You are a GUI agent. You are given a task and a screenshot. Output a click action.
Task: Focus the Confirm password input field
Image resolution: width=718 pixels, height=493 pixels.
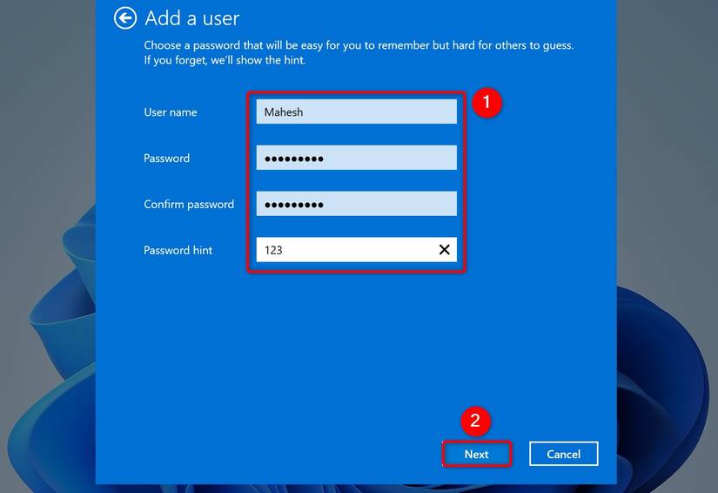pos(356,204)
